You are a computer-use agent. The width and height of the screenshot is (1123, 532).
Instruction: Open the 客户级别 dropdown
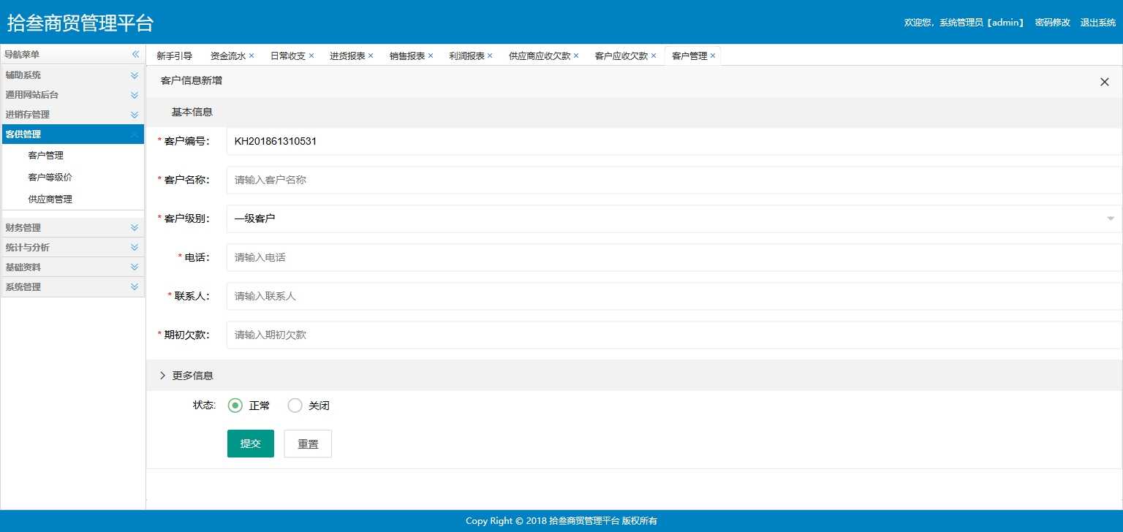[x=674, y=218]
